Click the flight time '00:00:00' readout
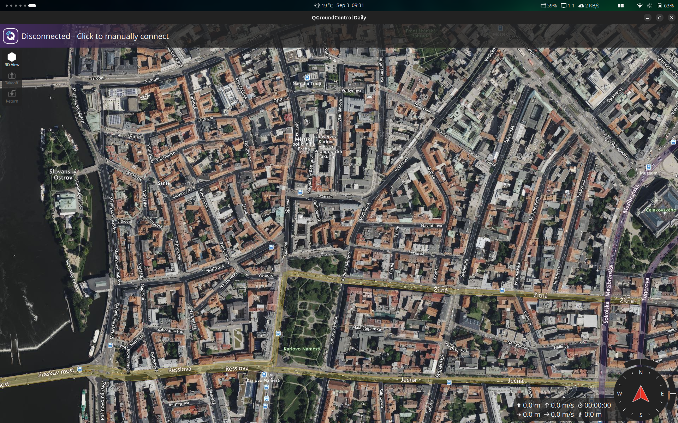The width and height of the screenshot is (678, 423). coord(594,405)
